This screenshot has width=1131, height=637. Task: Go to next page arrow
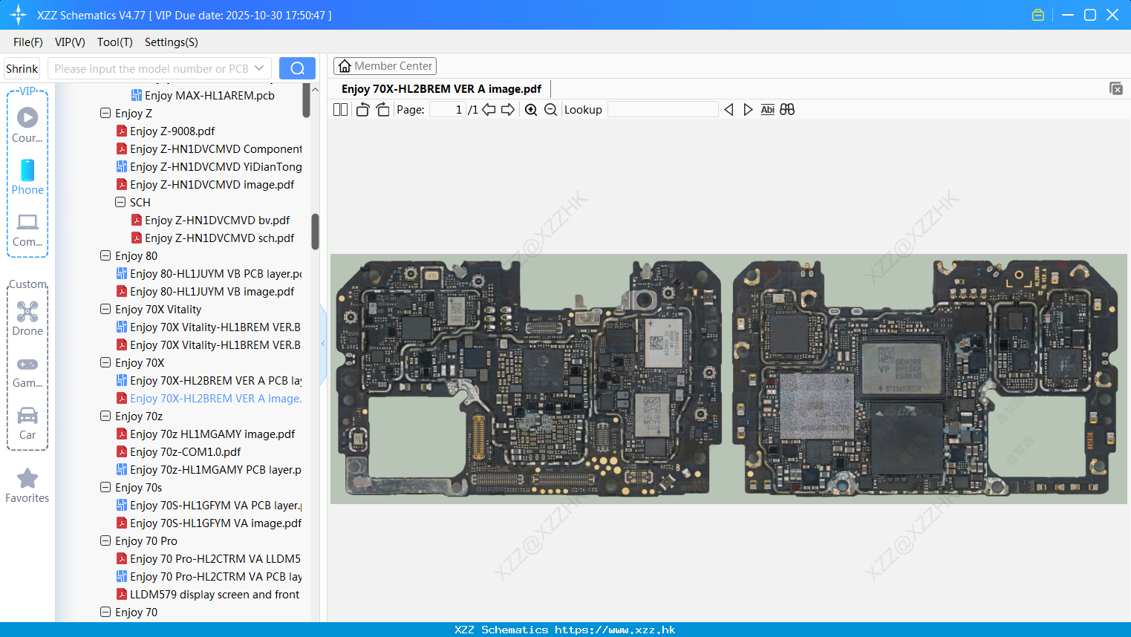[x=508, y=109]
